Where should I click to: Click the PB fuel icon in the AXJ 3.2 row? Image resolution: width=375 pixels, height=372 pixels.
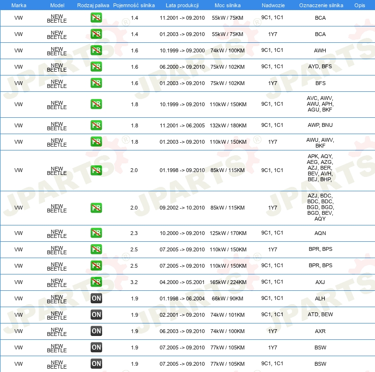[x=96, y=282]
